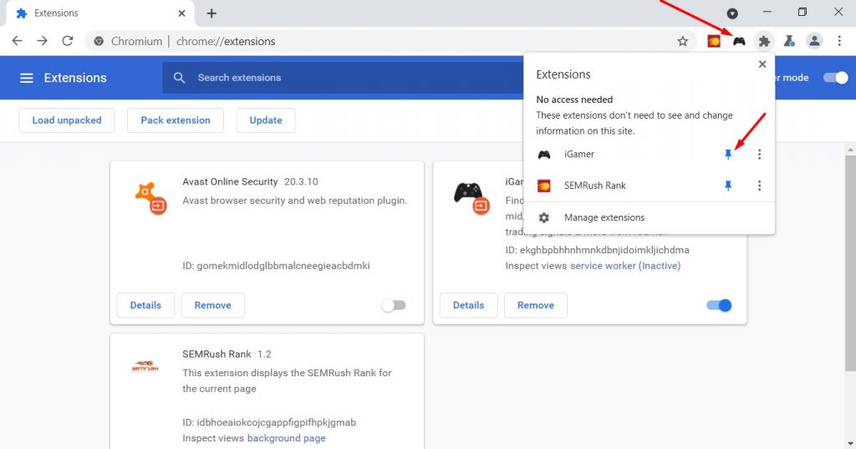
Task: Open the user profile avatar
Action: 814,41
